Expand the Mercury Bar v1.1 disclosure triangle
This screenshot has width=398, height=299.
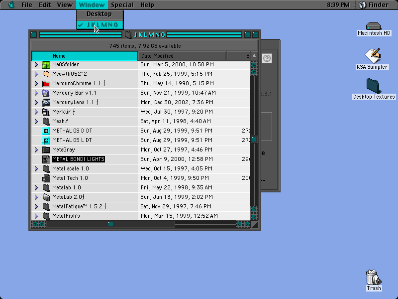pyautogui.click(x=36, y=93)
